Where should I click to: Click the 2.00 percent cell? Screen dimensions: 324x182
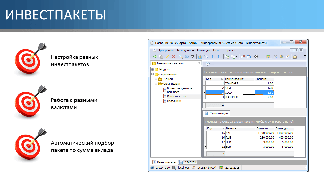(x=264, y=97)
